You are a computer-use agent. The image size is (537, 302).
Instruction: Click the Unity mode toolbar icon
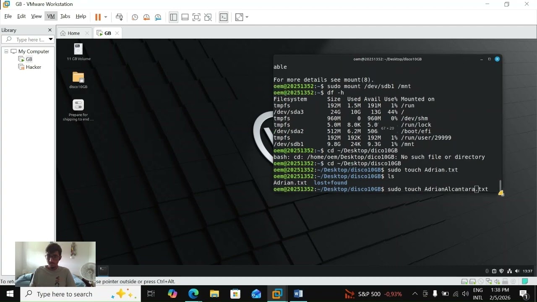pos(208,17)
